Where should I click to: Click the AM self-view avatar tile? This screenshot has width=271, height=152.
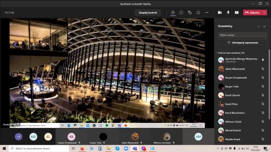[x=198, y=136]
